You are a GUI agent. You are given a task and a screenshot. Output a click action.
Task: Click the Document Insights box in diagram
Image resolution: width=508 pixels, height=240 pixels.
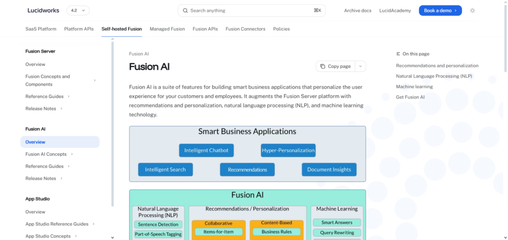329,170
